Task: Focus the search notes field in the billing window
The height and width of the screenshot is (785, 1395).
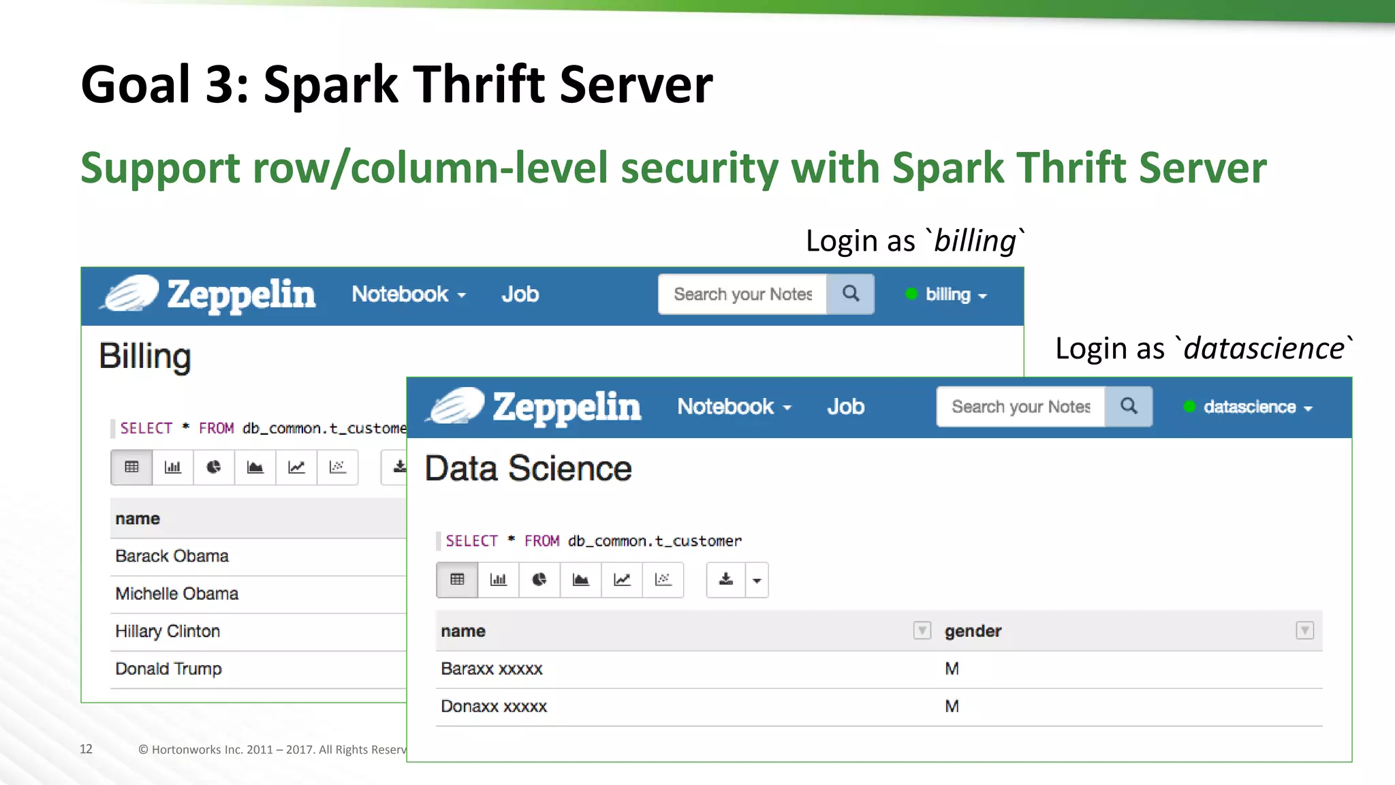Action: click(x=742, y=294)
